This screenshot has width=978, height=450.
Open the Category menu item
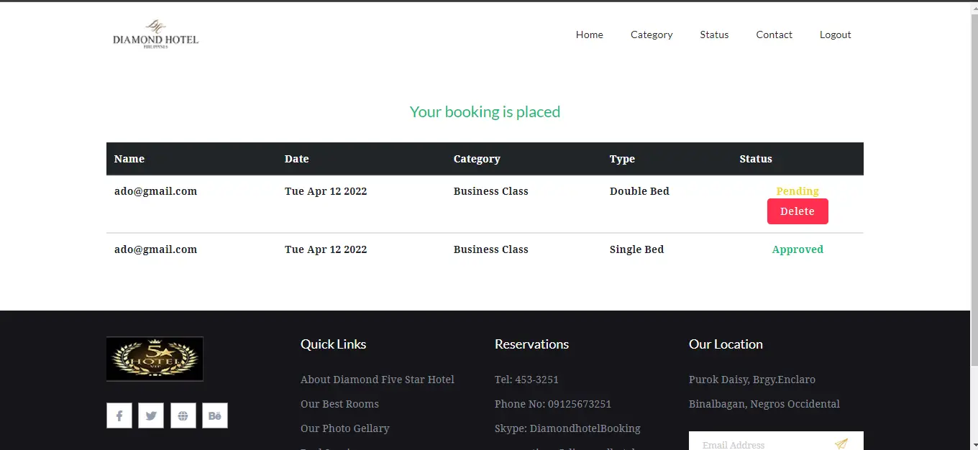[652, 35]
